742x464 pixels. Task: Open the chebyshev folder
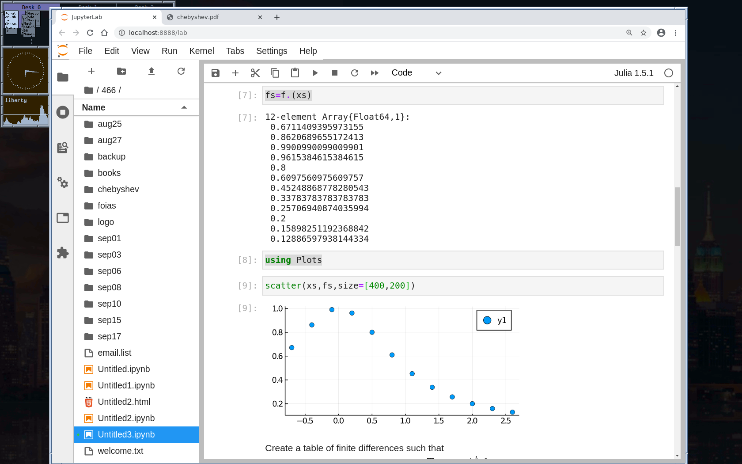pyautogui.click(x=118, y=189)
